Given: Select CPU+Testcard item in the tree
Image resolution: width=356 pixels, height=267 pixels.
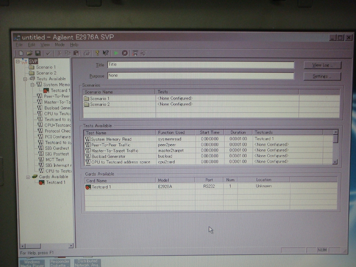Looking at the screenshot, I should [x=58, y=125].
